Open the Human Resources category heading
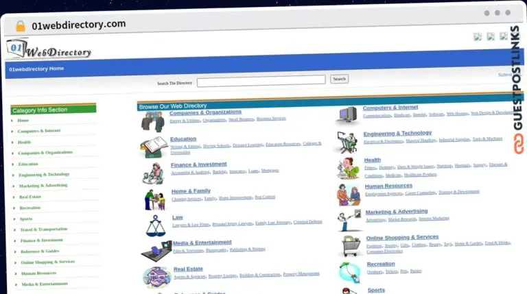Screen dimensions: 527x294 click(x=388, y=186)
